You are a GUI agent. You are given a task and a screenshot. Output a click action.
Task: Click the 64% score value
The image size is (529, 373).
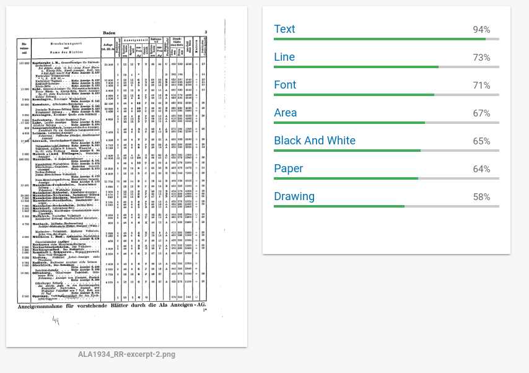click(481, 169)
